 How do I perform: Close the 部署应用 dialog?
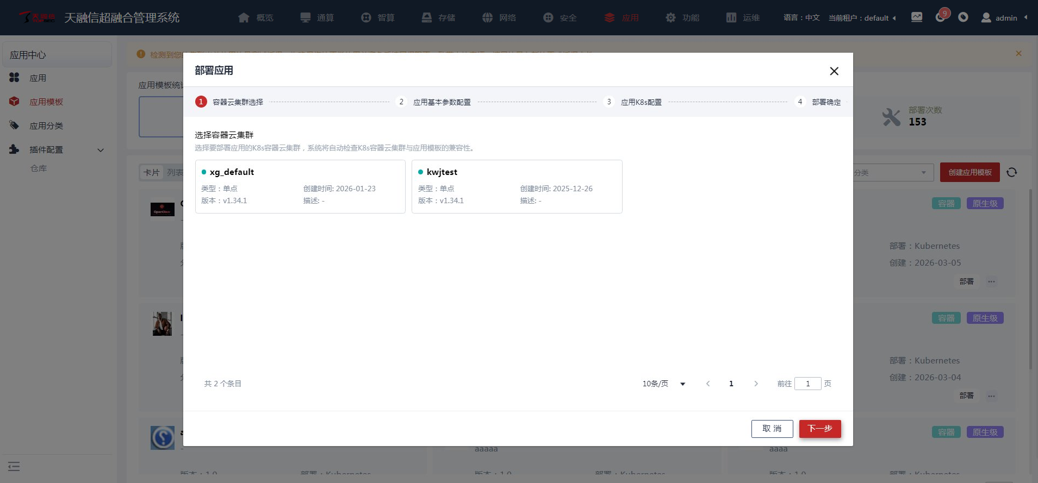point(834,71)
